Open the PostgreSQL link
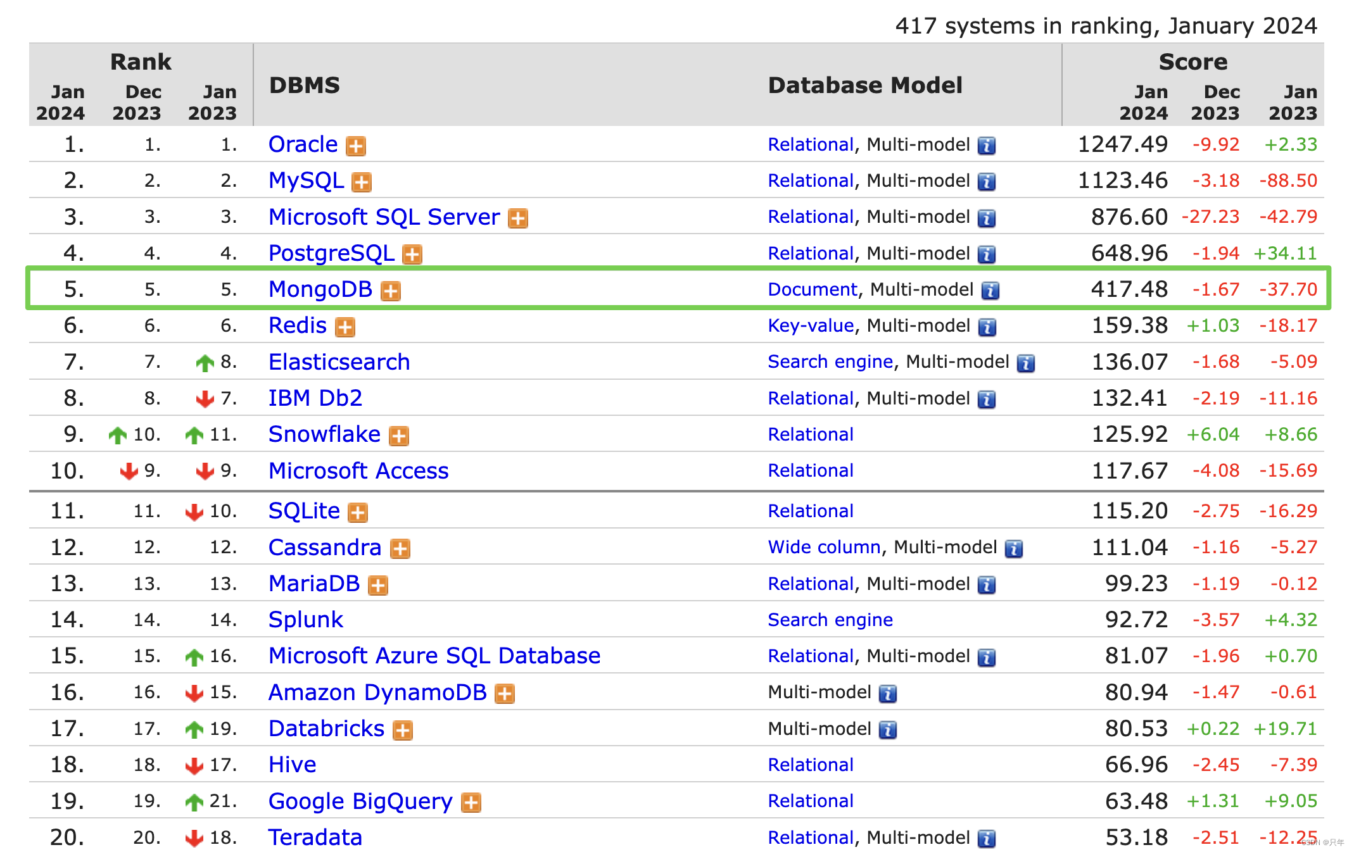 (x=331, y=253)
